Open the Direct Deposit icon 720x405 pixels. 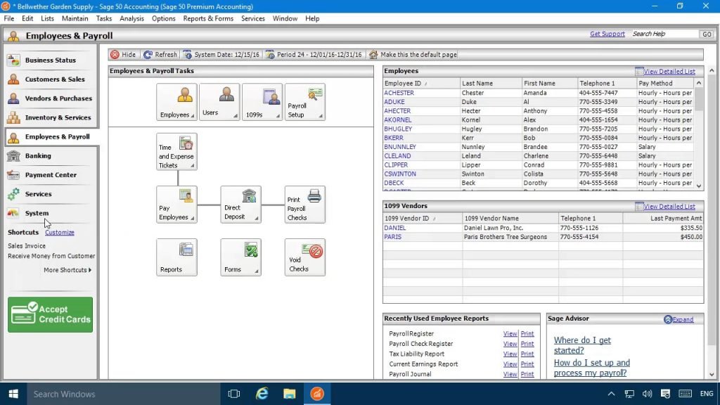tap(240, 205)
